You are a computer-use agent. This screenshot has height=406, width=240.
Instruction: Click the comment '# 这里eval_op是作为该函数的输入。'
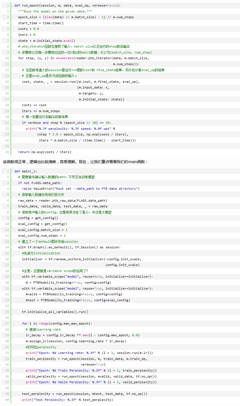pyautogui.click(x=49, y=76)
